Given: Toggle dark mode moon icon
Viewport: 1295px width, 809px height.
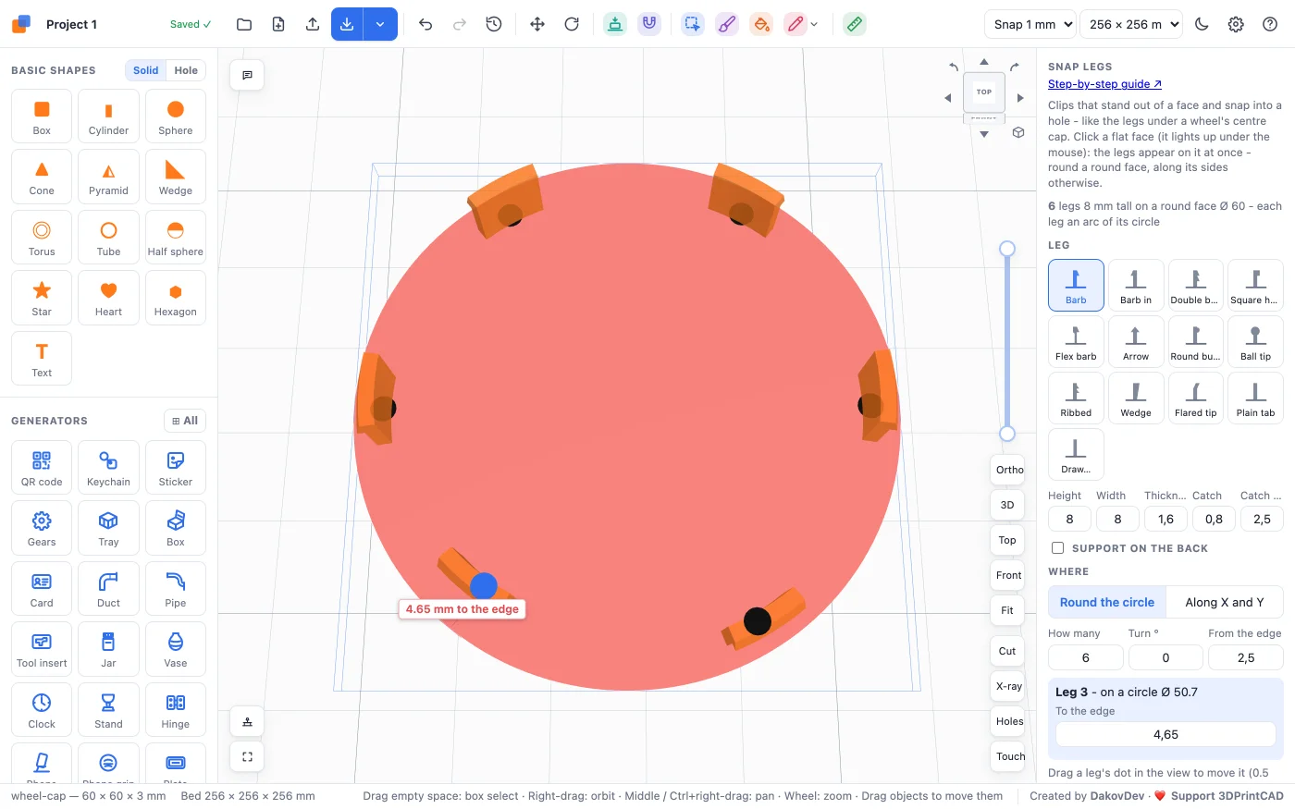Looking at the screenshot, I should pyautogui.click(x=1202, y=24).
